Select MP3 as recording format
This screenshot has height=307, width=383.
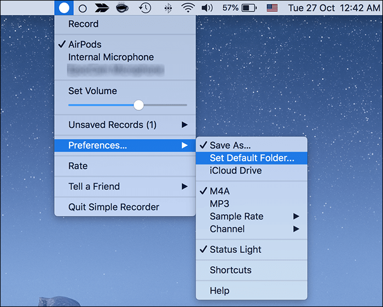tap(219, 204)
